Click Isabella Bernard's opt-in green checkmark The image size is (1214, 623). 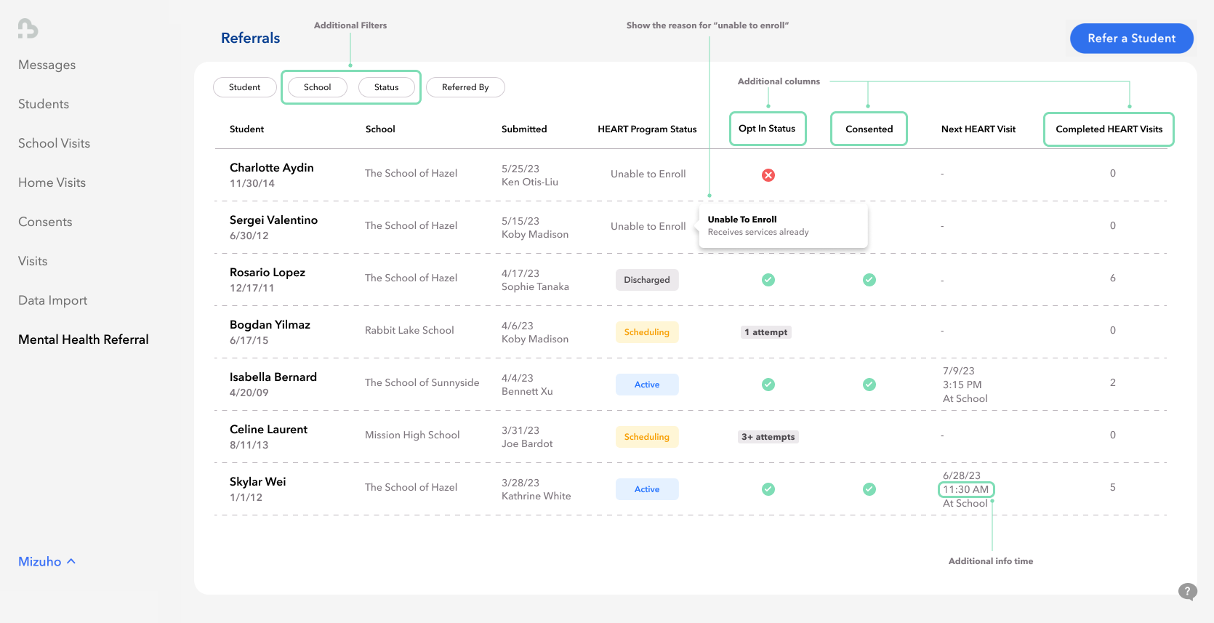click(768, 385)
